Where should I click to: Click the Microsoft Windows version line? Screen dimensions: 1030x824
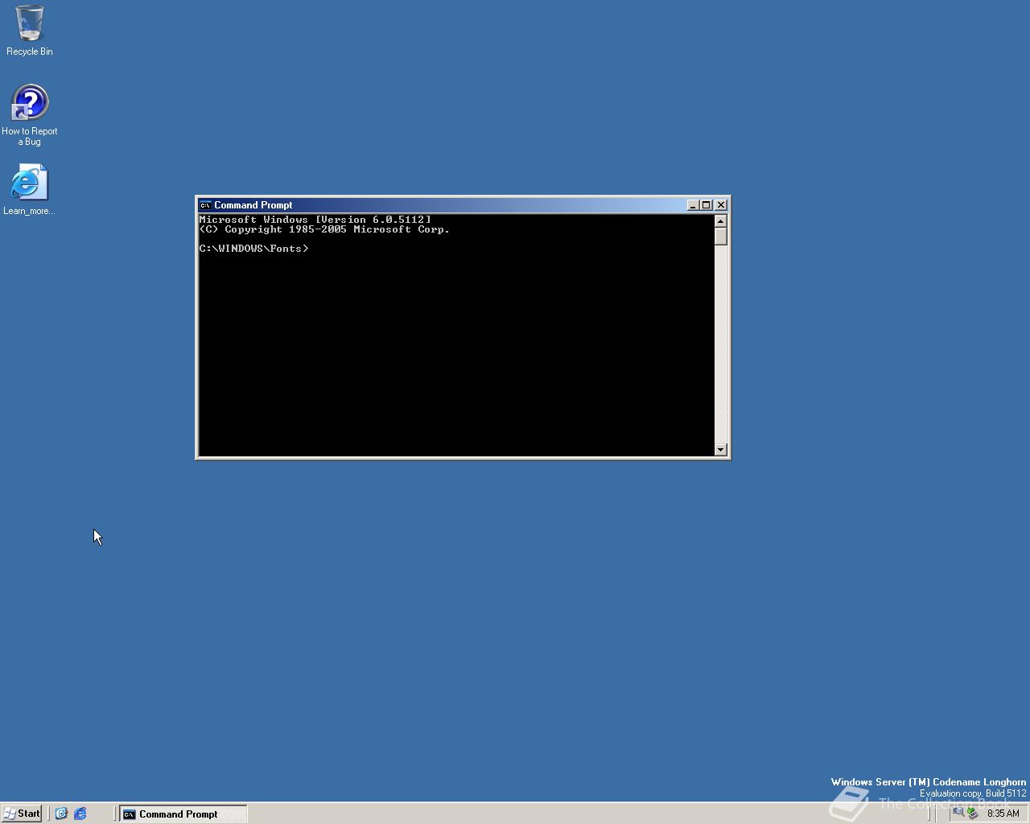click(x=315, y=220)
